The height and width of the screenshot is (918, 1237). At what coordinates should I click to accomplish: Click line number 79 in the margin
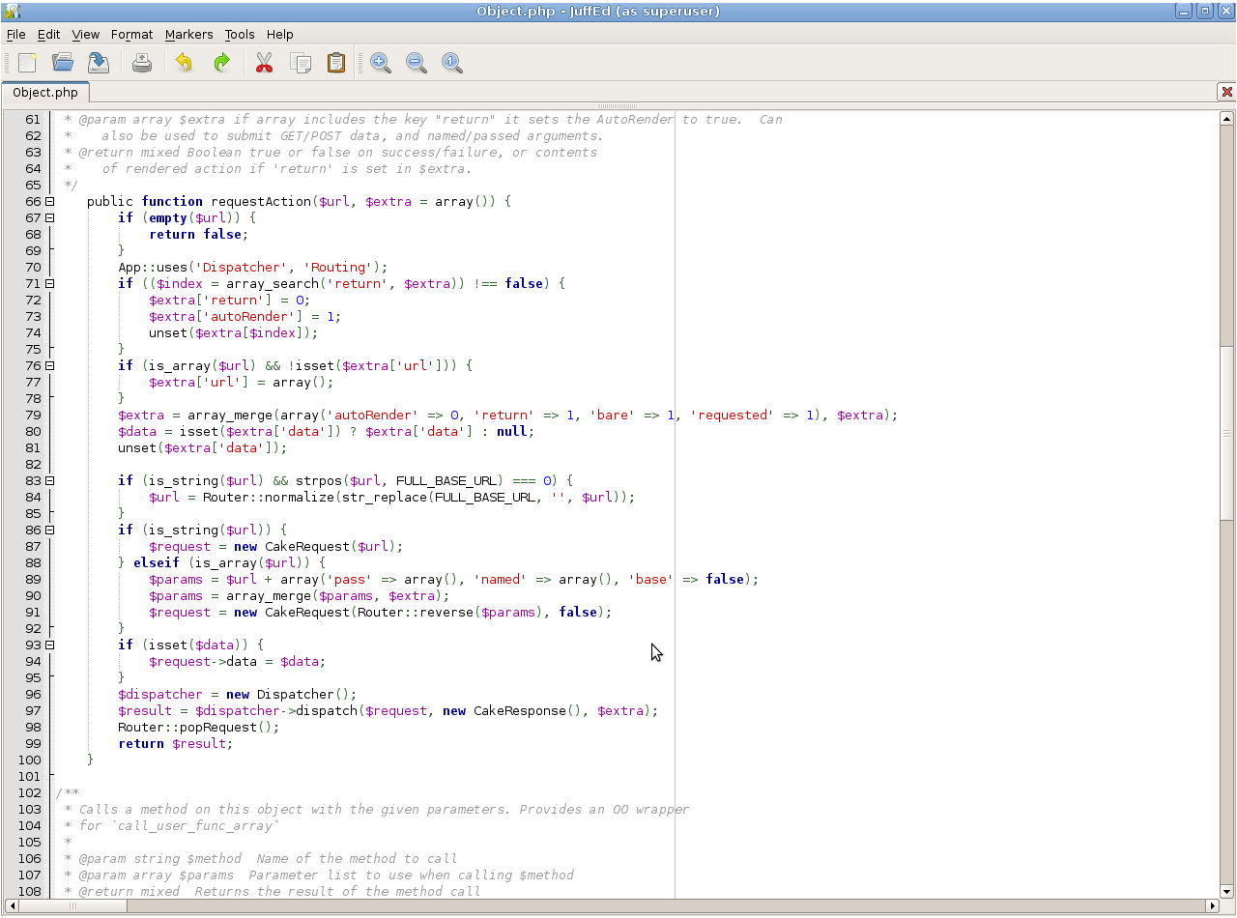(33, 415)
